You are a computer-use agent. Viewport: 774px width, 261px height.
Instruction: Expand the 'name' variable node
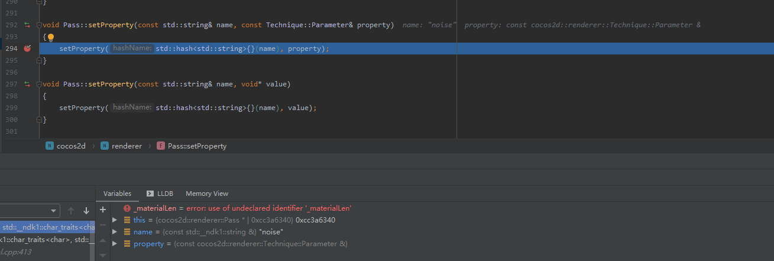(115, 232)
